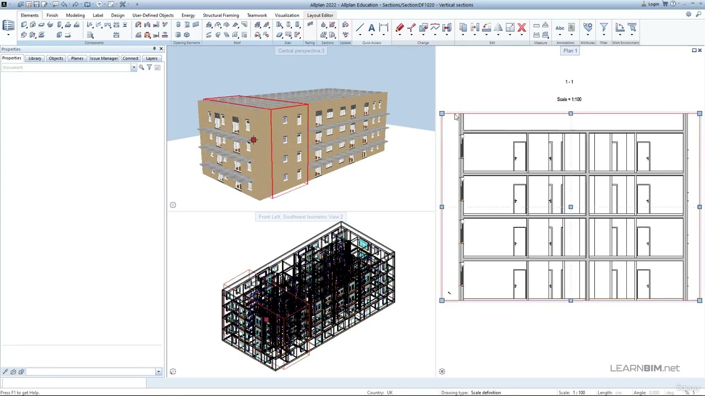Pin the Properties palette with the pushpin
705x396 pixels.
154,49
